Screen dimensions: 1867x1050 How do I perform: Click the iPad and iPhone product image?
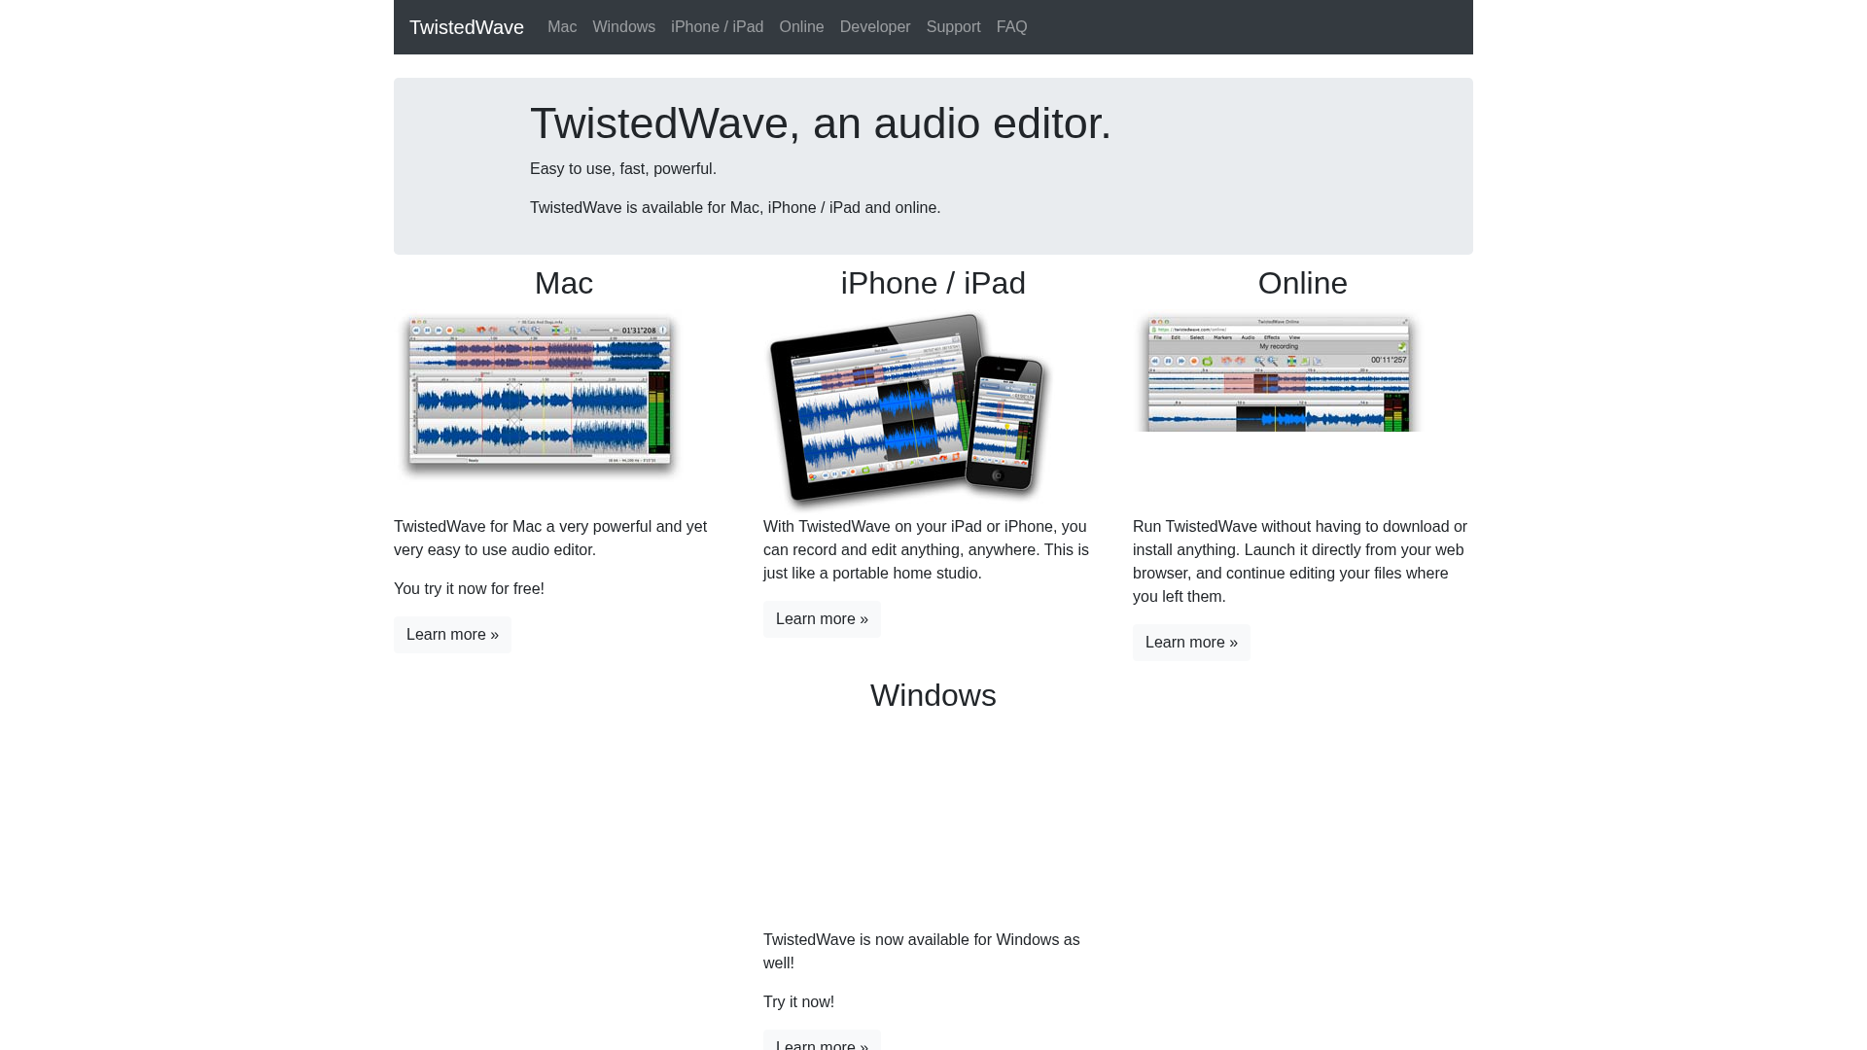tap(909, 408)
